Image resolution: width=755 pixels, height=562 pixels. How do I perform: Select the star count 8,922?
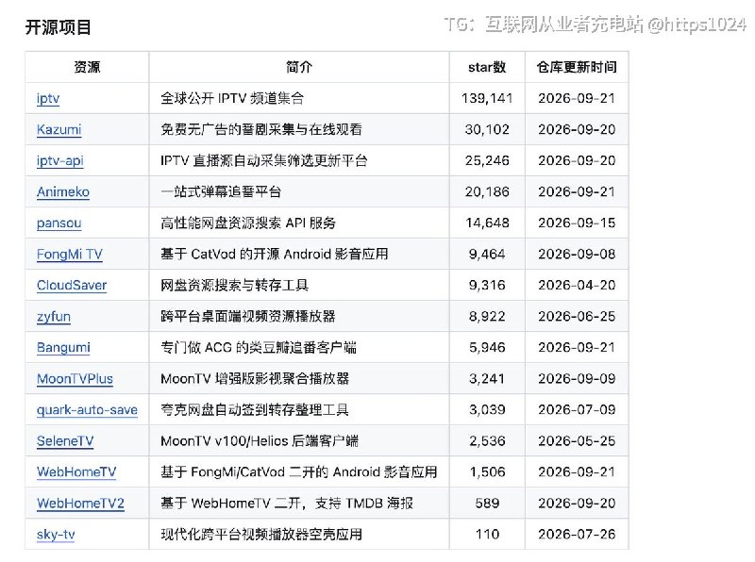click(487, 317)
